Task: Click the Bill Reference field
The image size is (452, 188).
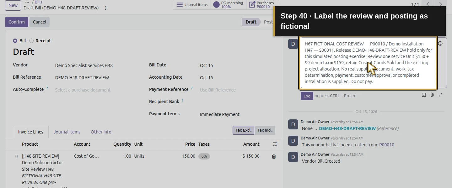Action: 97,78
